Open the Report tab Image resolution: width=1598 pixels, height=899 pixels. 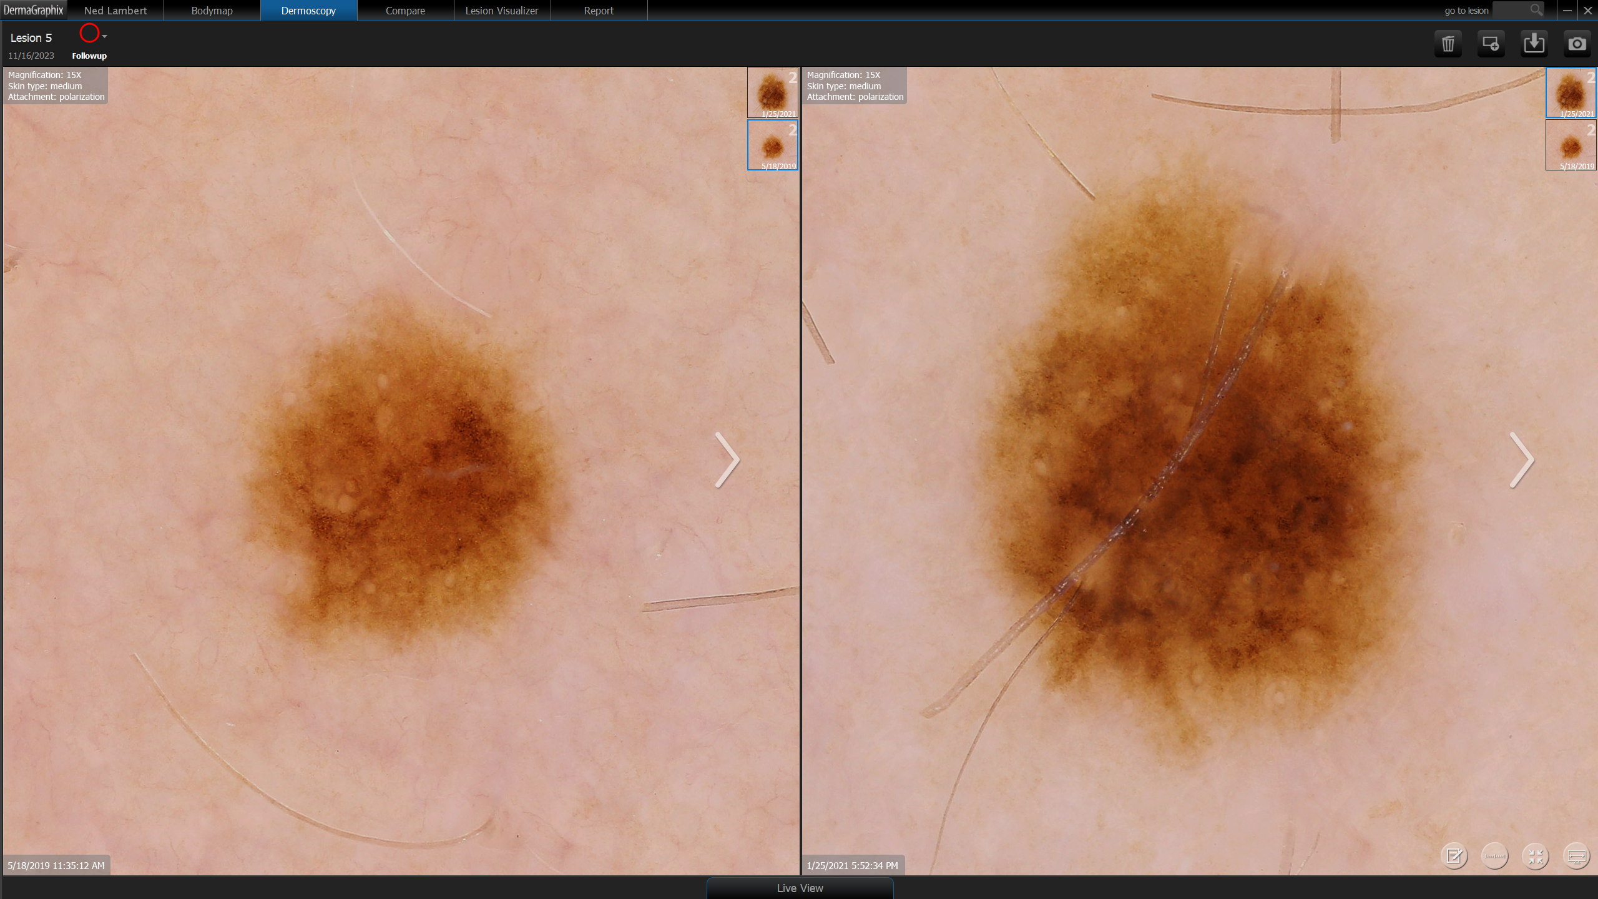pos(599,11)
